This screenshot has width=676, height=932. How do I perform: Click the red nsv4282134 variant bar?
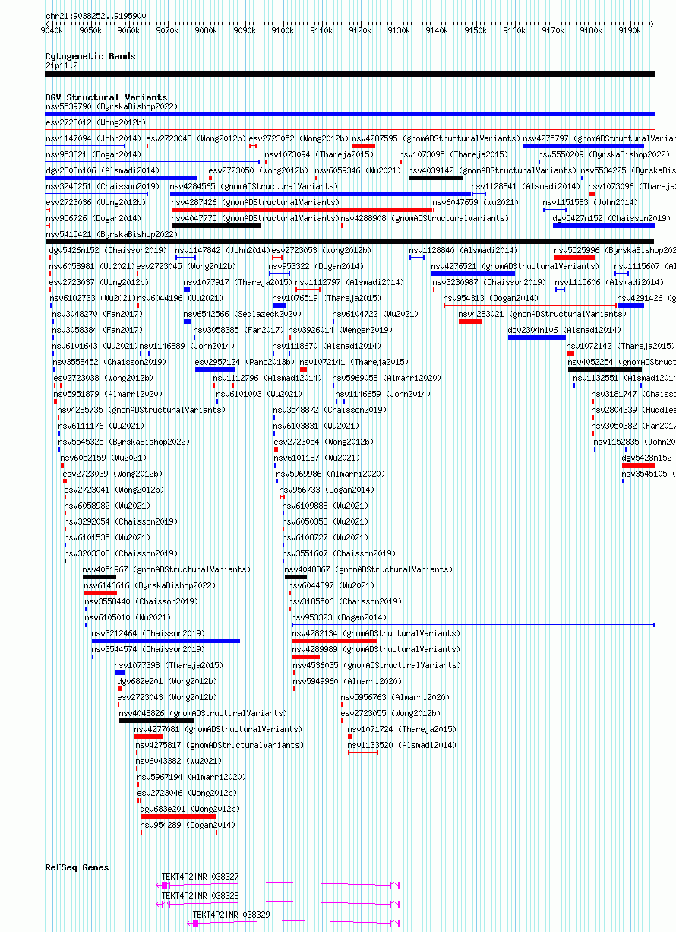[x=334, y=641]
